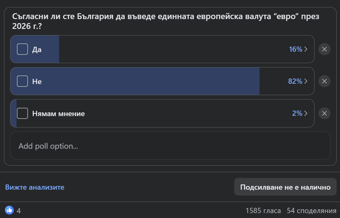Open the "54 споделяния" shares count
The width and height of the screenshot is (340, 218).
coord(312,211)
